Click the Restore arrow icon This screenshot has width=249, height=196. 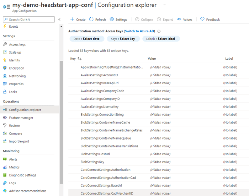[5, 125]
